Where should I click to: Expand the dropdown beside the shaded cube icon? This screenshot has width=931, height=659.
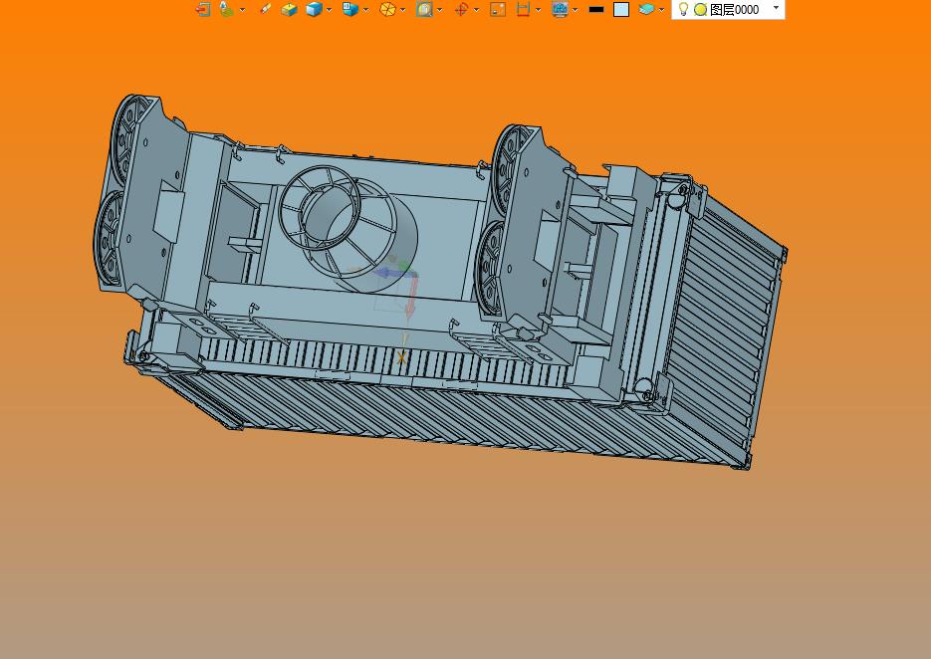(329, 10)
